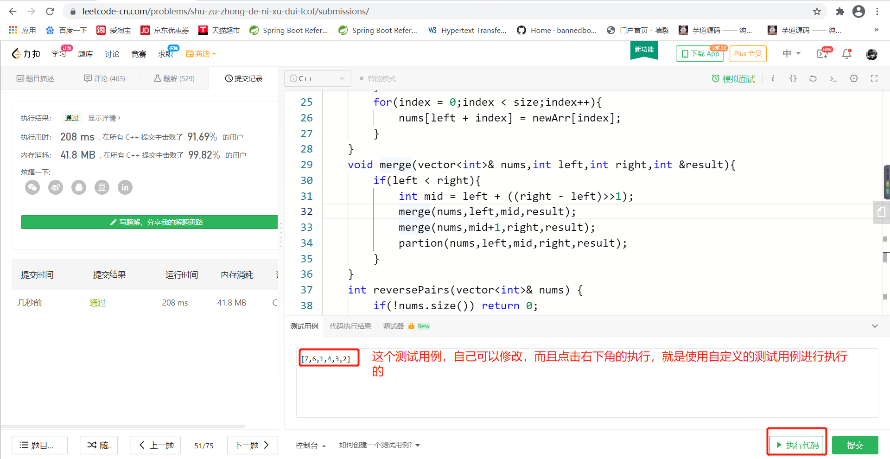The image size is (890, 459).
Task: Share result to Douban
Action: pos(102,187)
